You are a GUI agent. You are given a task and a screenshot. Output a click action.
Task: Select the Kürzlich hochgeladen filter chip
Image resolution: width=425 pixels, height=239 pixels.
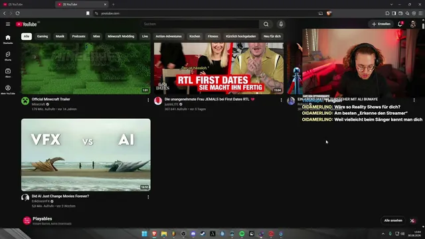(x=241, y=37)
